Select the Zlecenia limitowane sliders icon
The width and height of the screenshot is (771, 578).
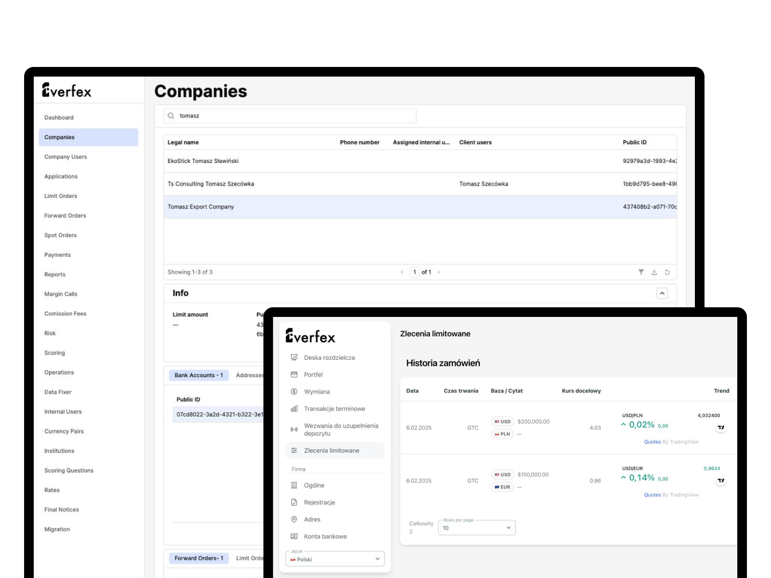pos(294,450)
